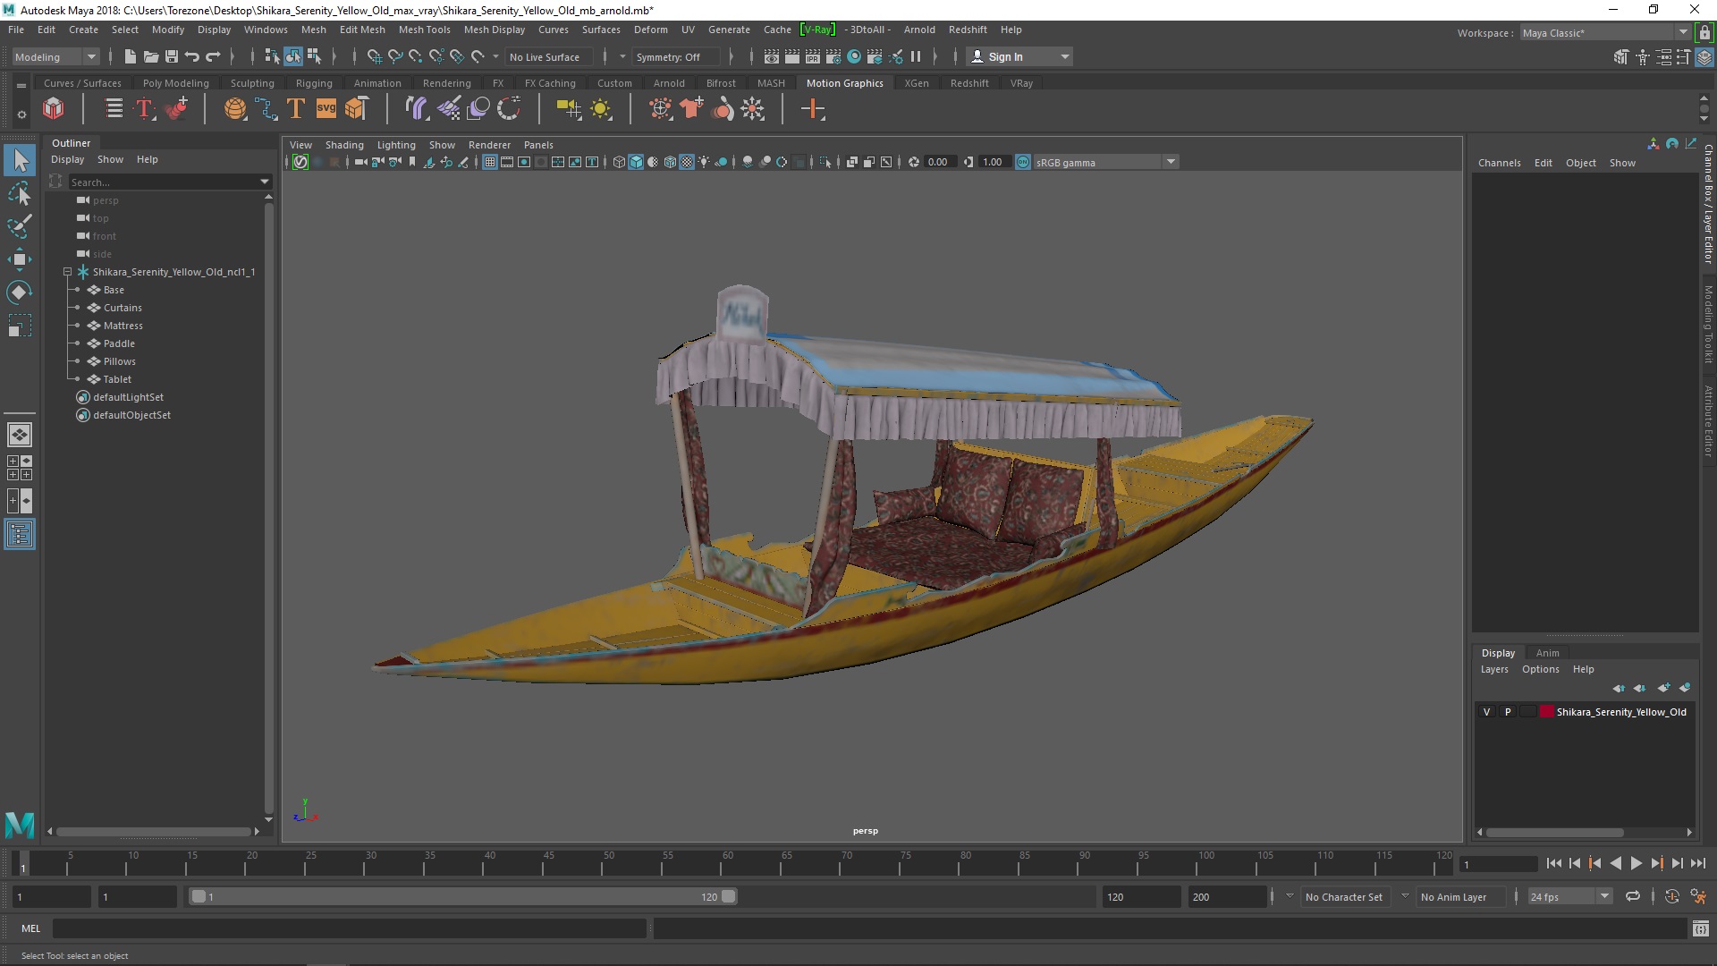Click the red layer color swatch
The width and height of the screenshot is (1717, 966).
1546,712
